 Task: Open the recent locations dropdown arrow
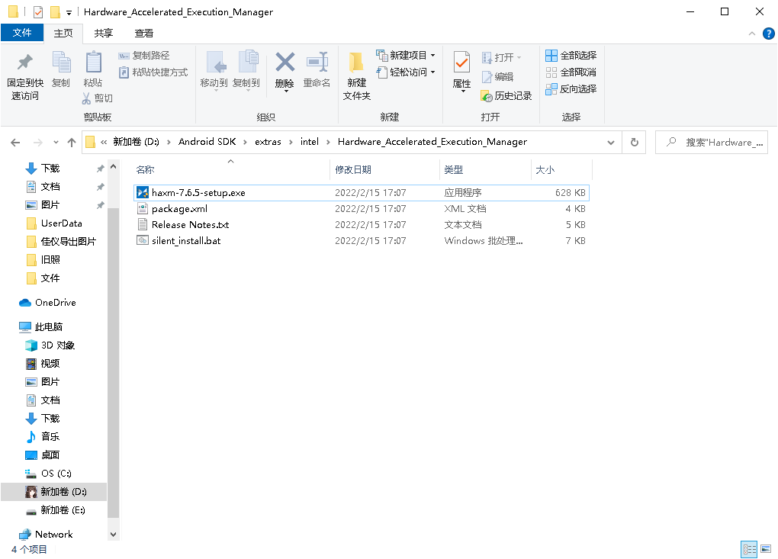(56, 143)
